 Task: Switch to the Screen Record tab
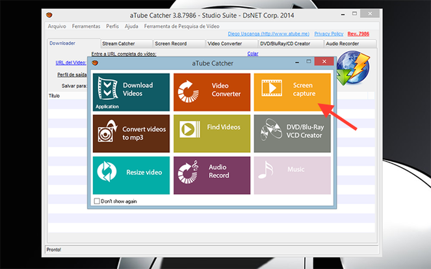(x=179, y=43)
